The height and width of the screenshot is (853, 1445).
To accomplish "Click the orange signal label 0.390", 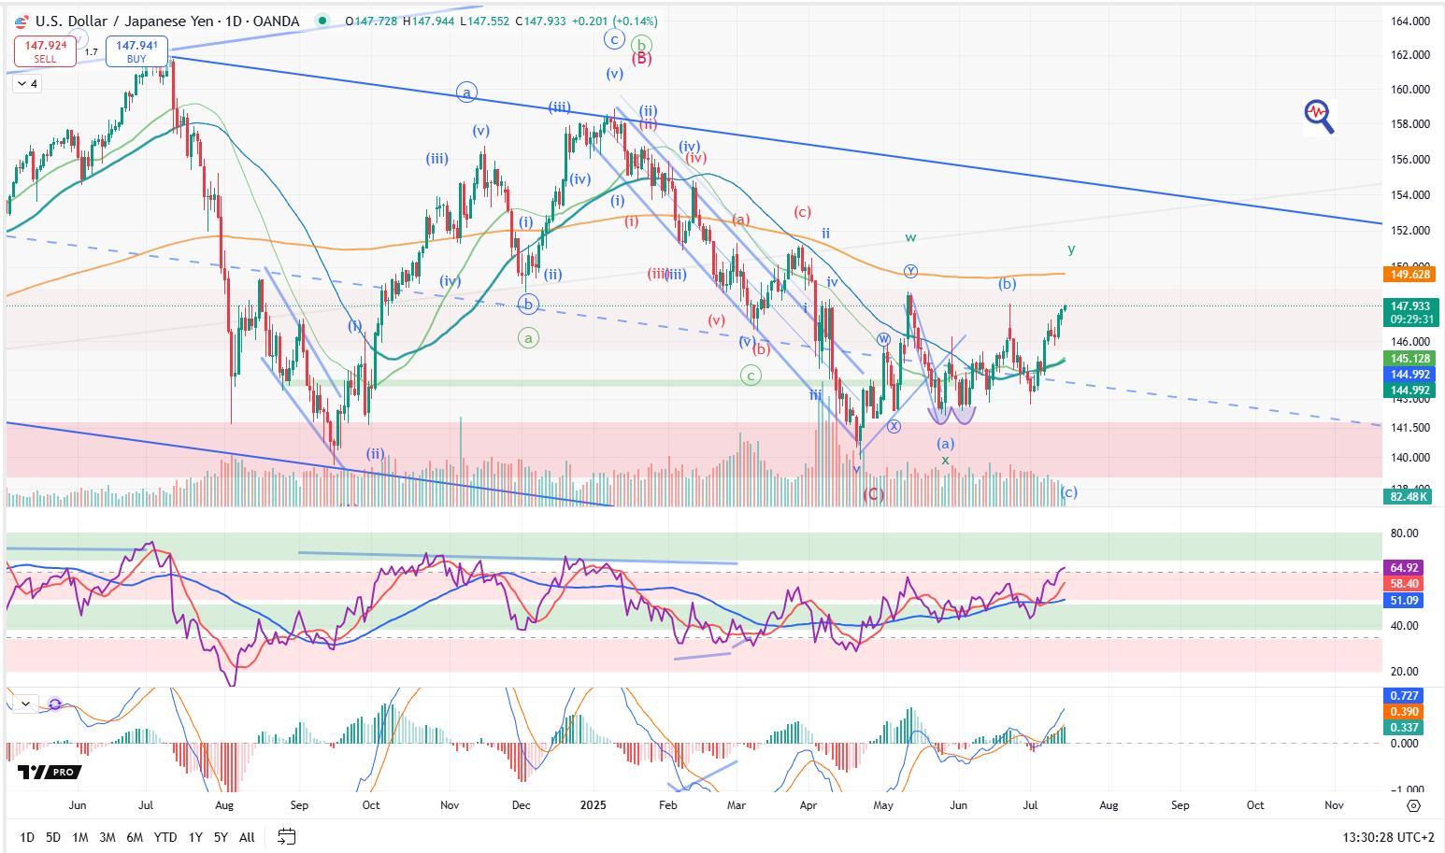I will pyautogui.click(x=1406, y=711).
